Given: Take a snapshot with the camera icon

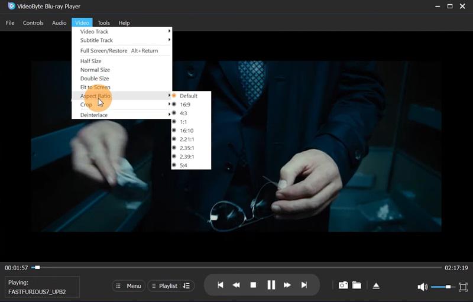Looking at the screenshot, I should pyautogui.click(x=343, y=285).
